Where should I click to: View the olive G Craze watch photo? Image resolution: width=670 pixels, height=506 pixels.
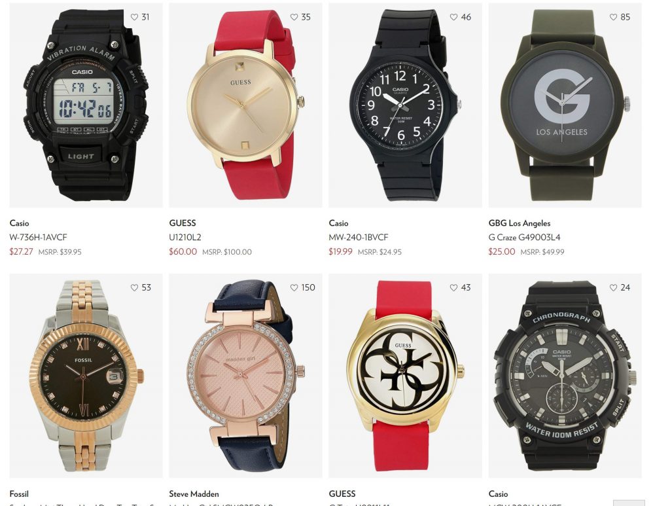coord(565,105)
